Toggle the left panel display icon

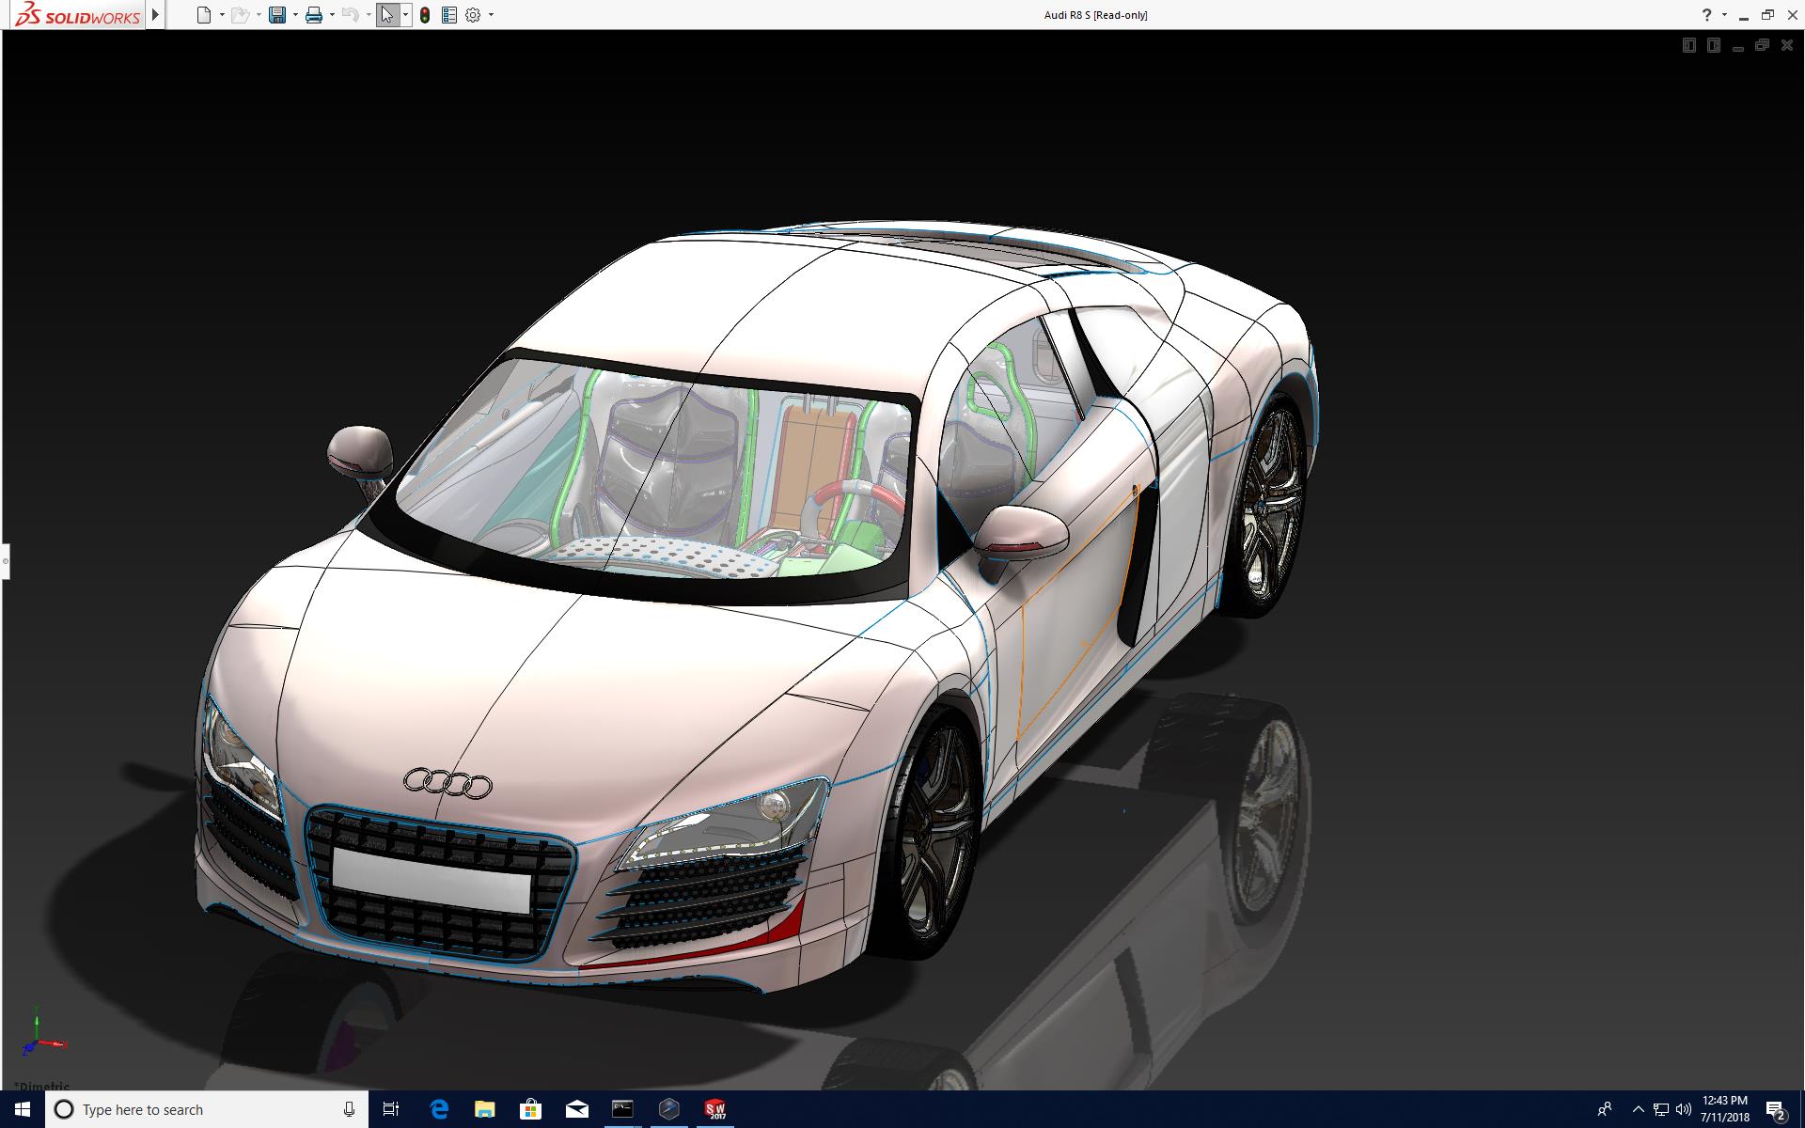[1688, 45]
